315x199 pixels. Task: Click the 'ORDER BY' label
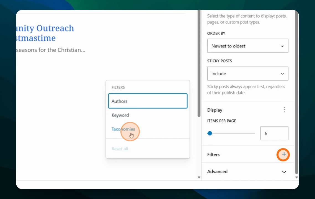(x=216, y=33)
